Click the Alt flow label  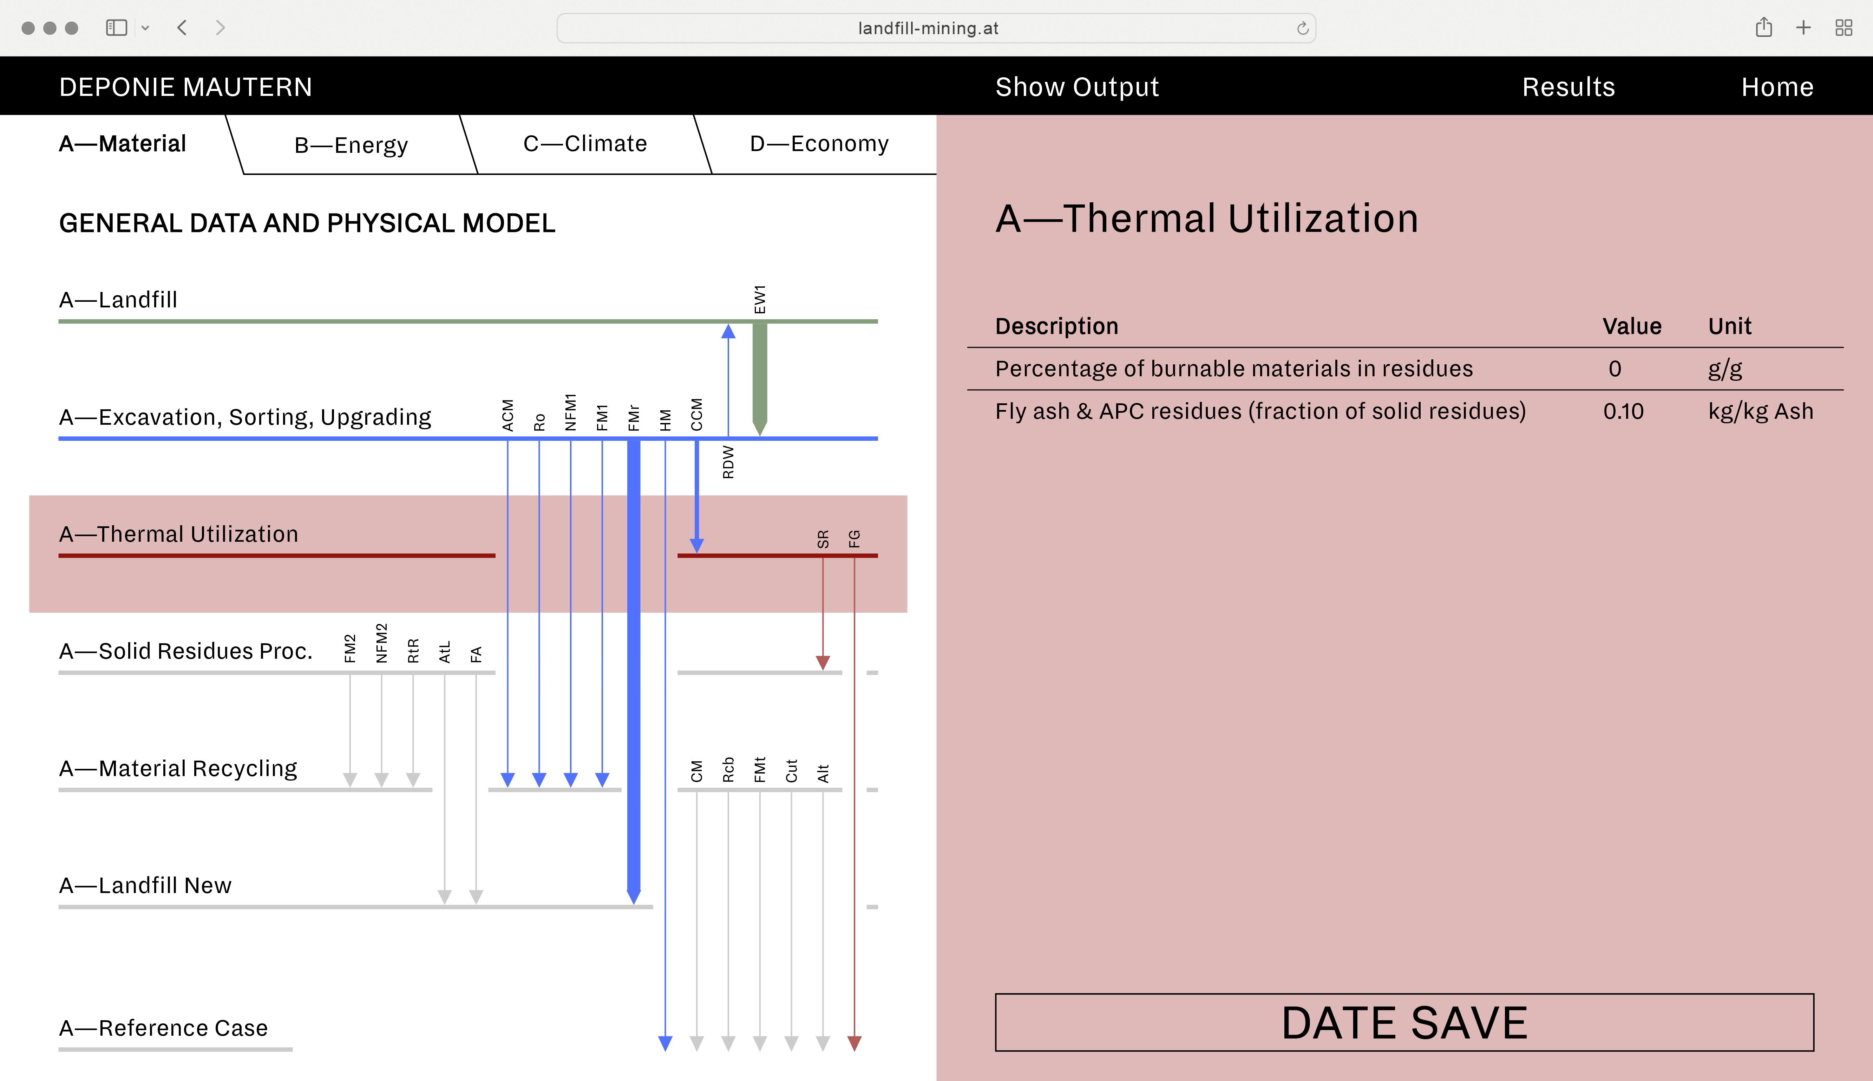click(x=823, y=773)
